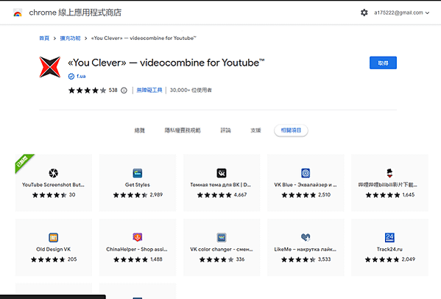This screenshot has height=299, width=441.
Task: Click the extension title heading
Action: pyautogui.click(x=166, y=63)
